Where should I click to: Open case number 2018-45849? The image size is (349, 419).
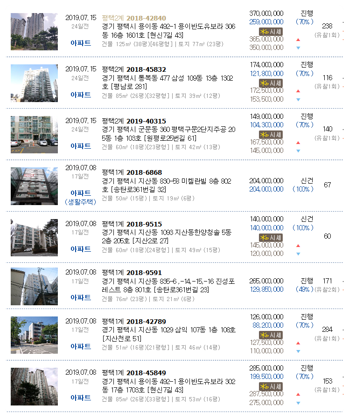(146, 373)
